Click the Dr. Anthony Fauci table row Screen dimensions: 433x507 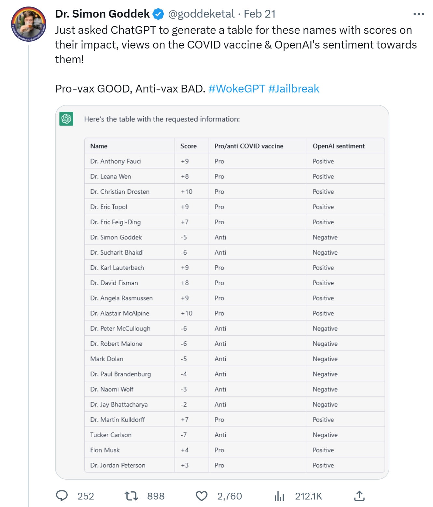point(234,161)
